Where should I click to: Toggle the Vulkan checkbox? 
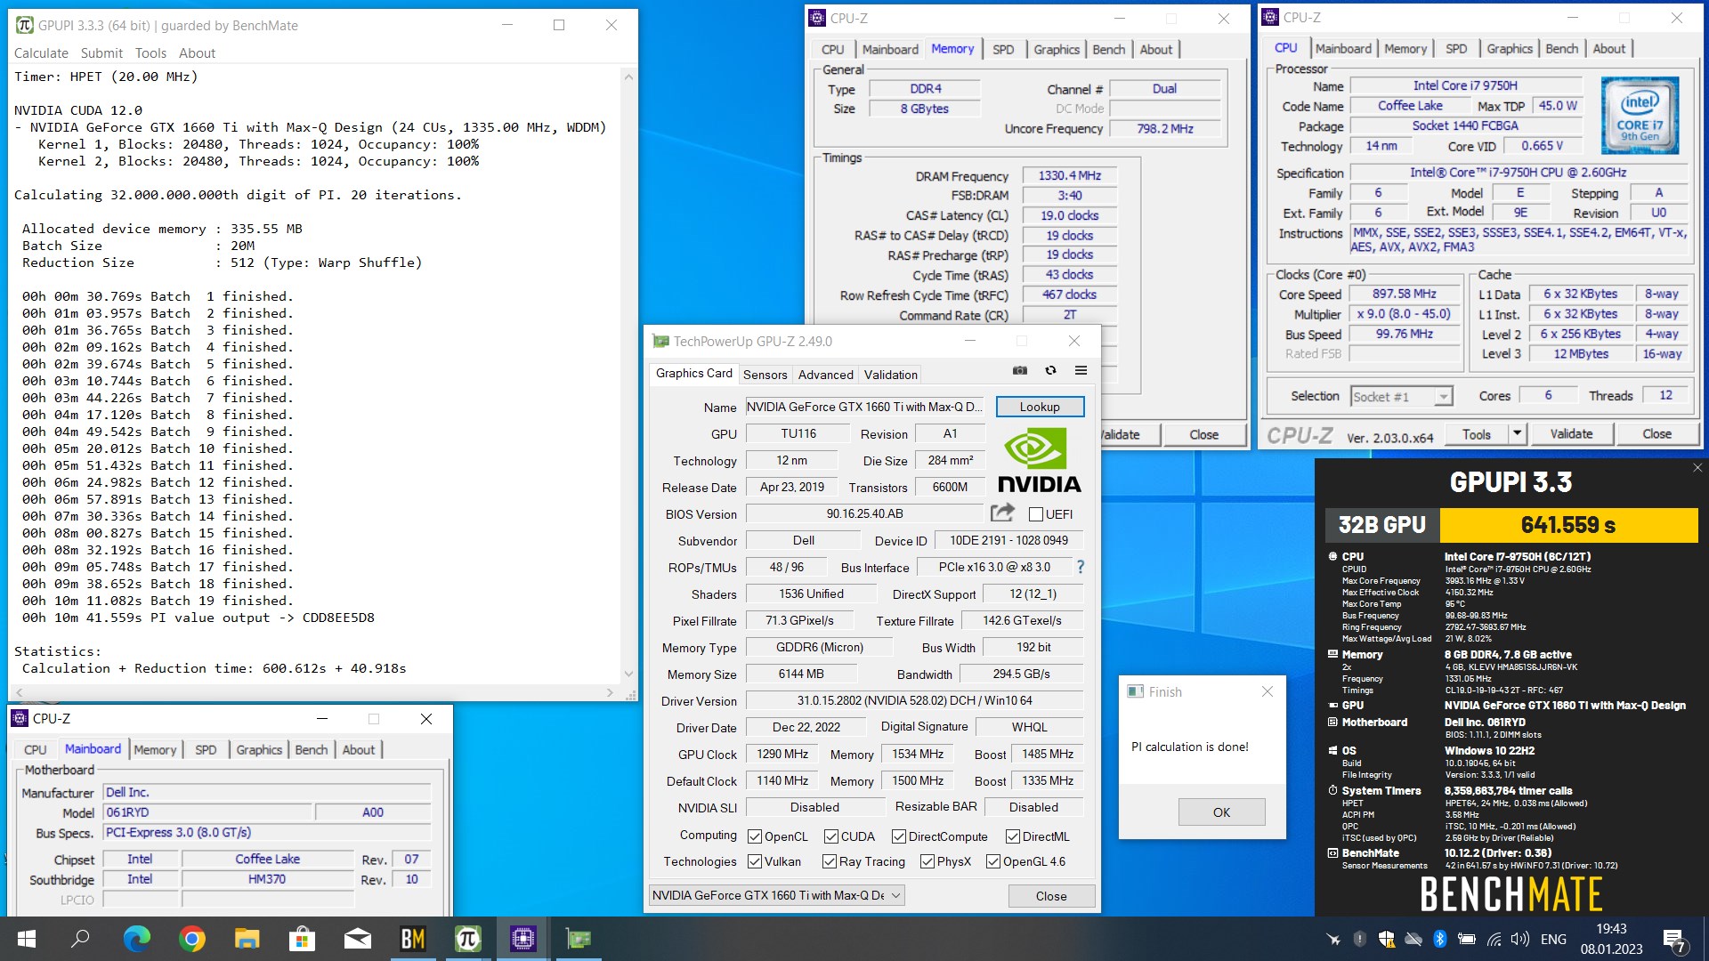click(x=755, y=861)
